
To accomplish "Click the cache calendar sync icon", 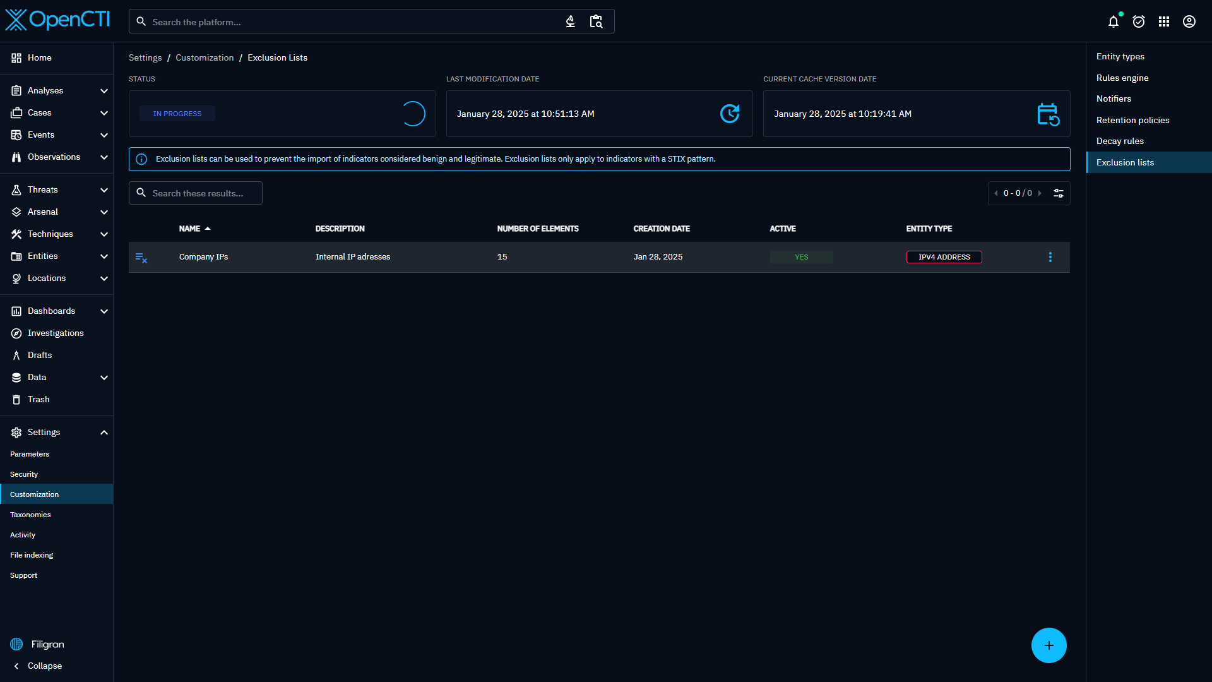I will point(1048,114).
